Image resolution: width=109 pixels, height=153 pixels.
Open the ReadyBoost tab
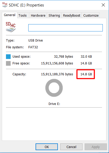72,15
